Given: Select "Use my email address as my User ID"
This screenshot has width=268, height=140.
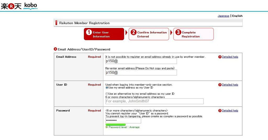Looking at the screenshot, I should coord(107,88).
